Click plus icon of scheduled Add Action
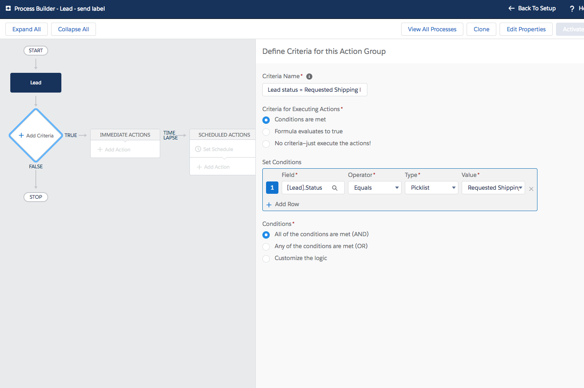 click(199, 167)
